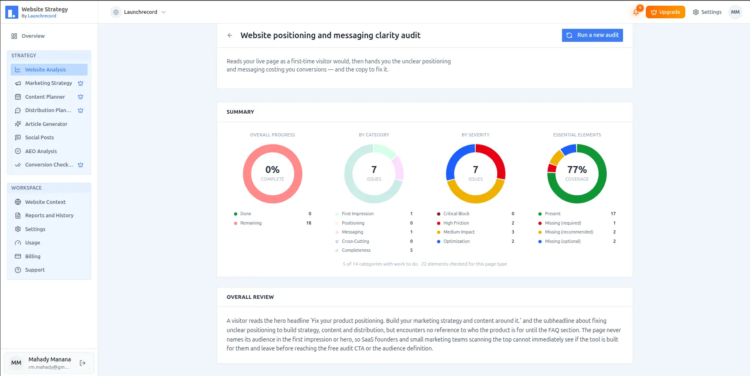The image size is (750, 376).
Task: Click the crown icon next to Content Planner
Action: [81, 97]
